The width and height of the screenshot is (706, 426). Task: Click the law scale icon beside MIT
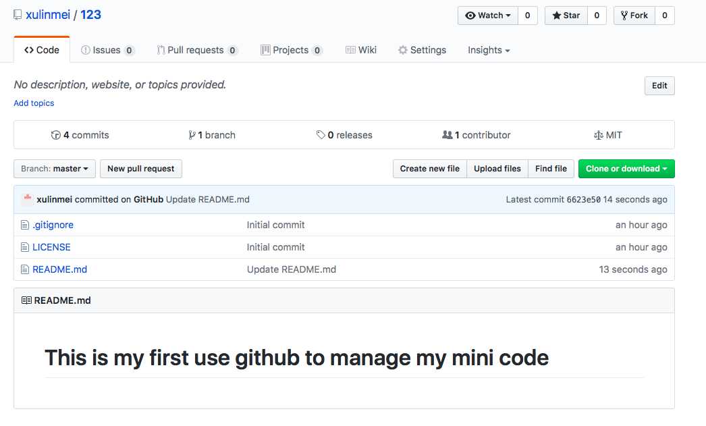click(599, 135)
